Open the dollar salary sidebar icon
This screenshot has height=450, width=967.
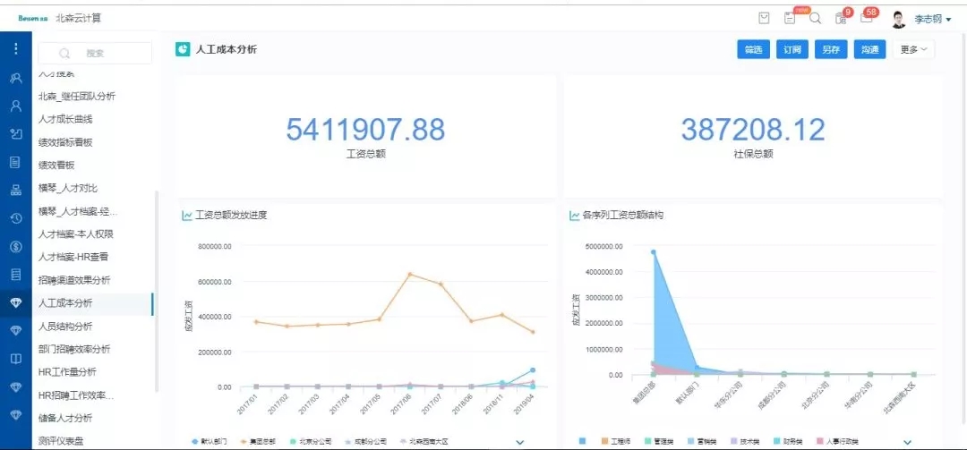16,247
